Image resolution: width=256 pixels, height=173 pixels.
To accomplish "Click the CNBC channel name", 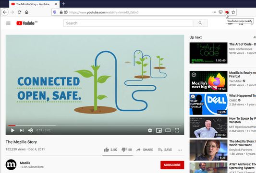I will coord(233,100).
